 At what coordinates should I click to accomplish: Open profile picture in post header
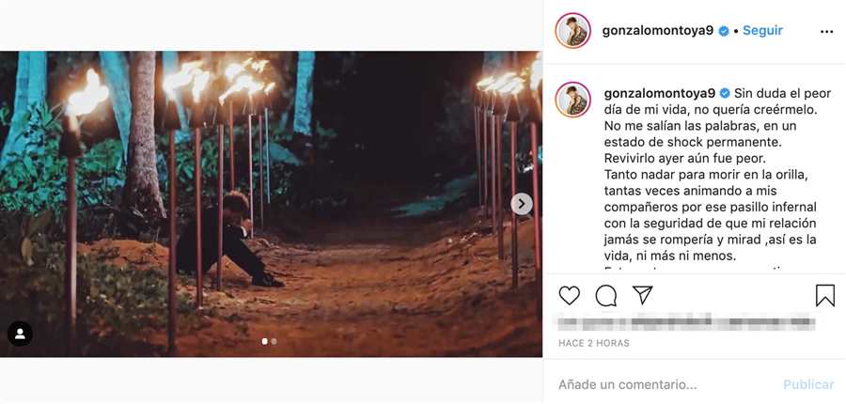coord(573,31)
